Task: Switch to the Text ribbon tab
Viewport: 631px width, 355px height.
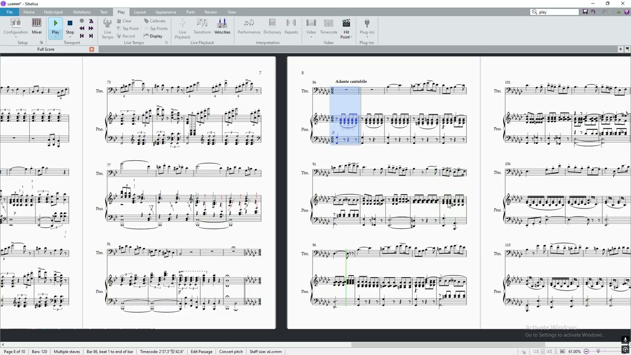Action: (104, 12)
